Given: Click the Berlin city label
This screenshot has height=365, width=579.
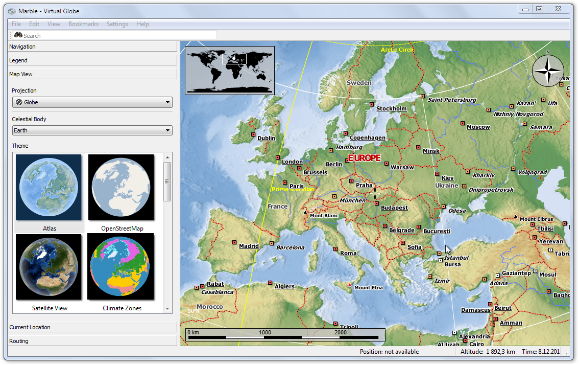Looking at the screenshot, I should pyautogui.click(x=334, y=164).
